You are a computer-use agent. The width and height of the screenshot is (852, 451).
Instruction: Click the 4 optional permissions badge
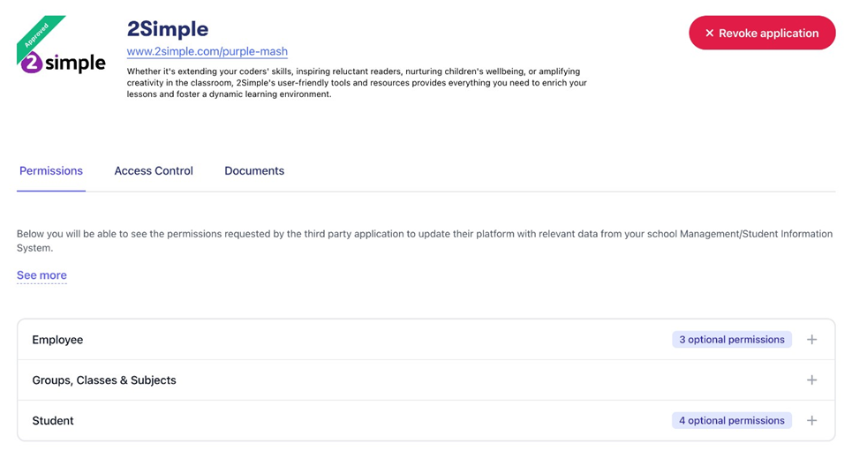pos(732,421)
